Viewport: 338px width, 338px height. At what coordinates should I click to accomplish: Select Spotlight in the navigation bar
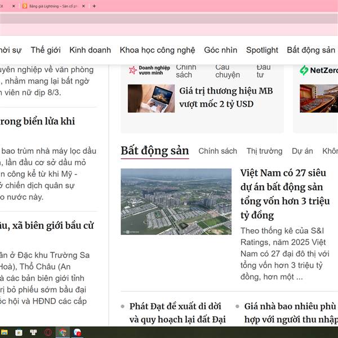(262, 50)
